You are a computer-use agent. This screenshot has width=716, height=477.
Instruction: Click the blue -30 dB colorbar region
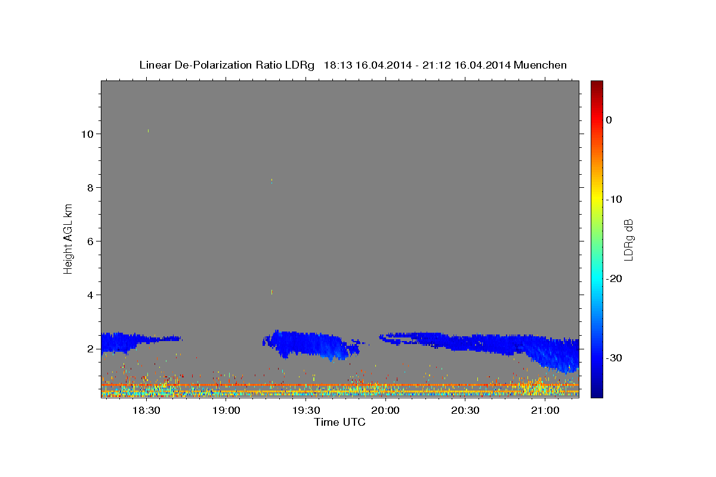point(597,358)
